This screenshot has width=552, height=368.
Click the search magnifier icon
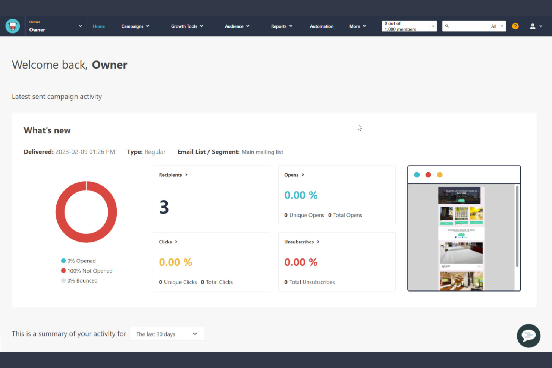(447, 26)
